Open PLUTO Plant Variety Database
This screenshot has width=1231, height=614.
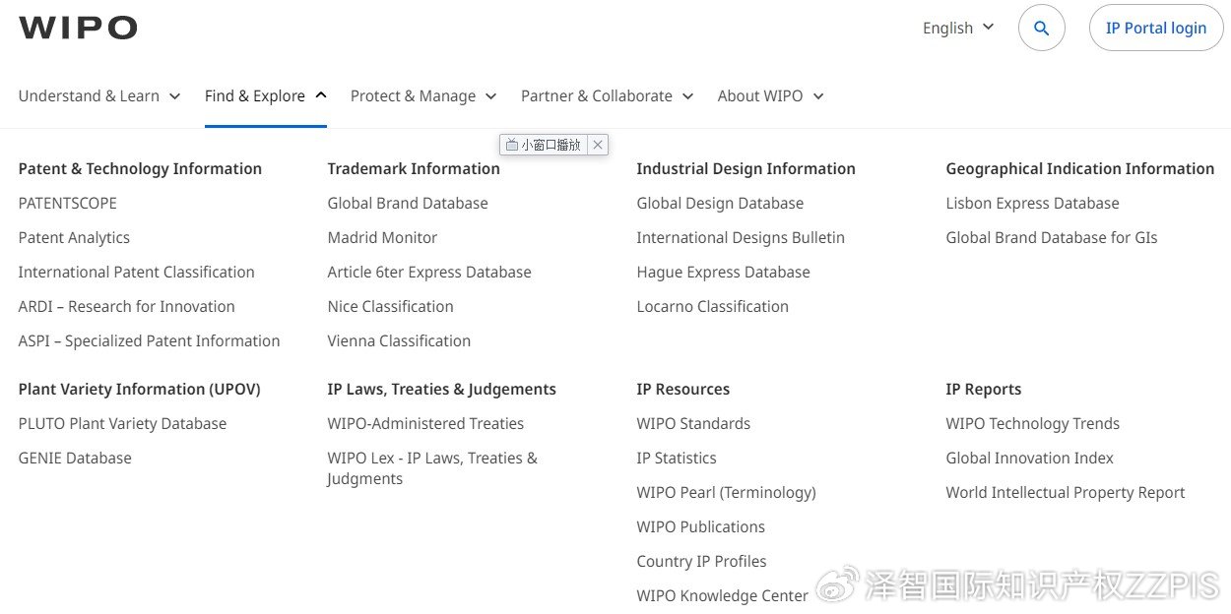pos(122,423)
